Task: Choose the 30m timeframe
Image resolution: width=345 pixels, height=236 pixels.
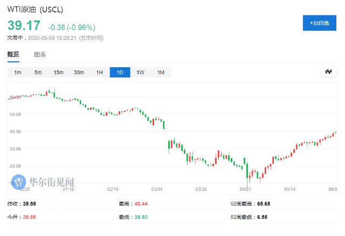Action: [x=79, y=73]
